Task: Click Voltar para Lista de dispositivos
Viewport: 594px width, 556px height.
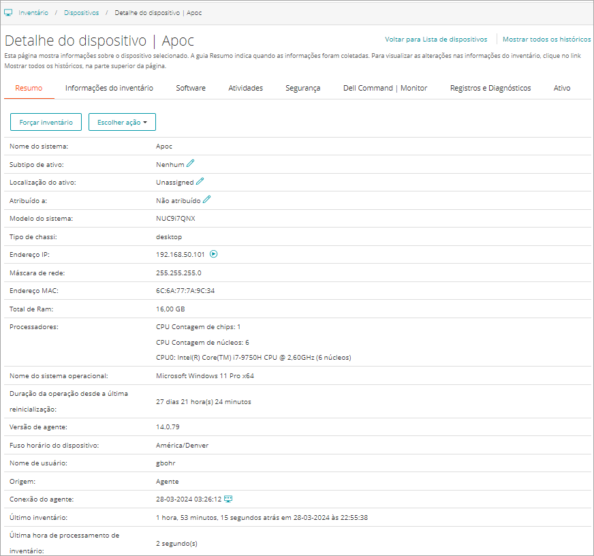Action: pyautogui.click(x=436, y=39)
